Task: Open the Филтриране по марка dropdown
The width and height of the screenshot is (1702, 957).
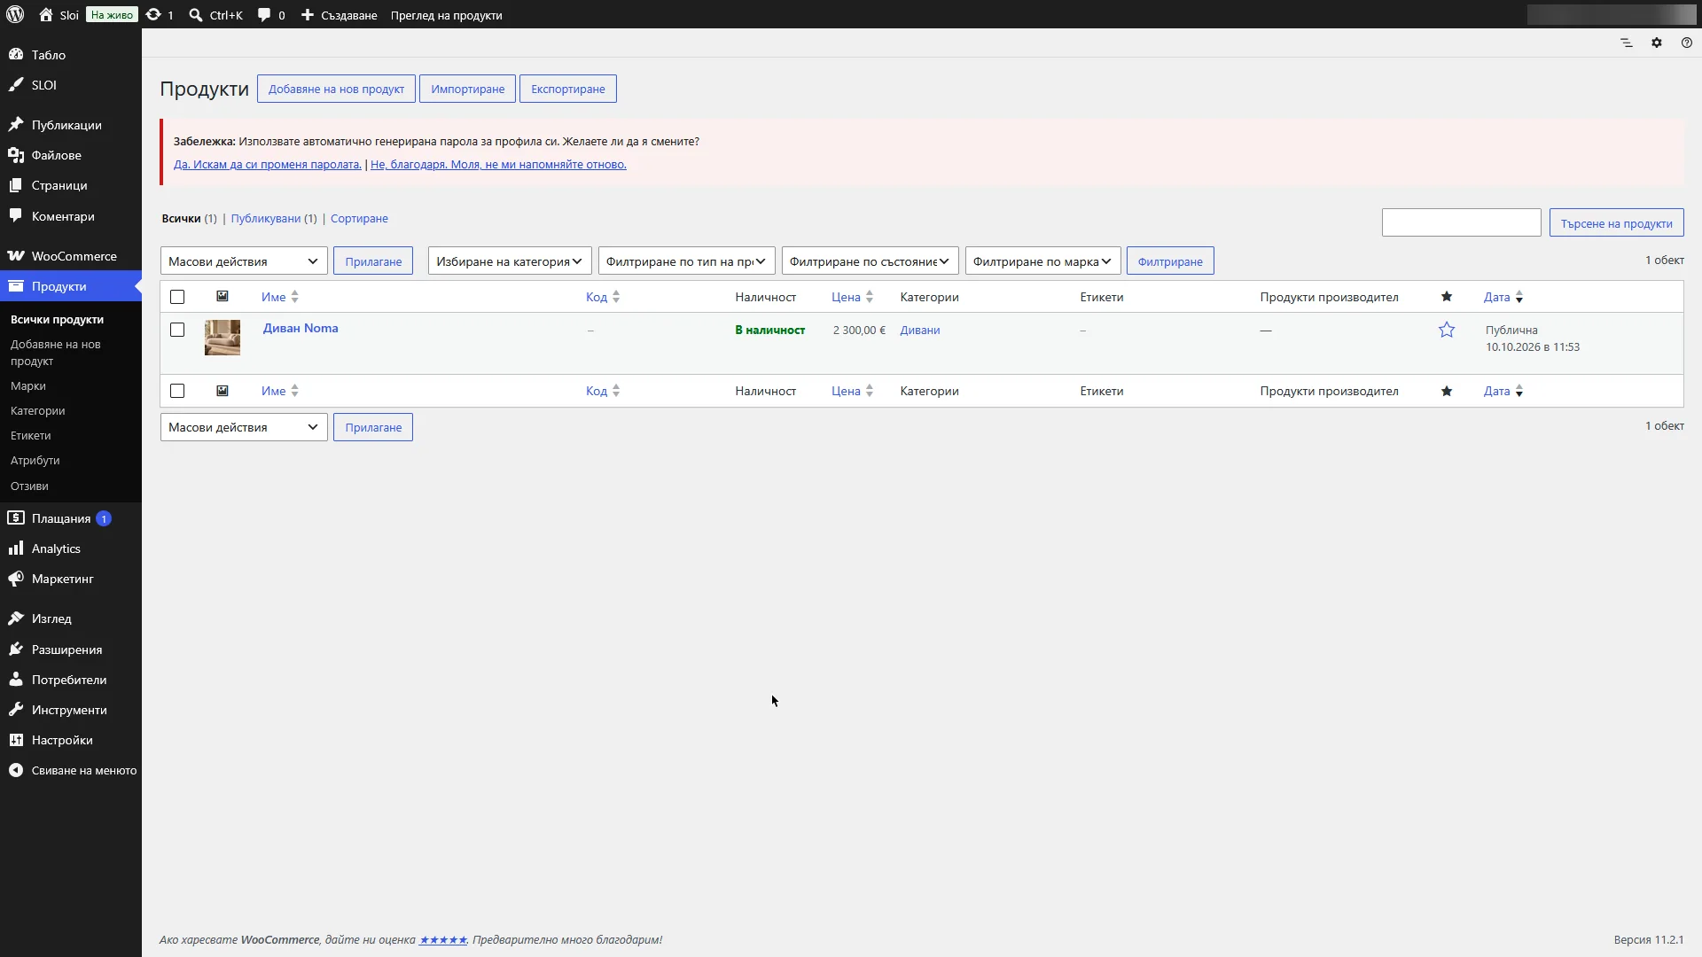Action: tap(1042, 261)
